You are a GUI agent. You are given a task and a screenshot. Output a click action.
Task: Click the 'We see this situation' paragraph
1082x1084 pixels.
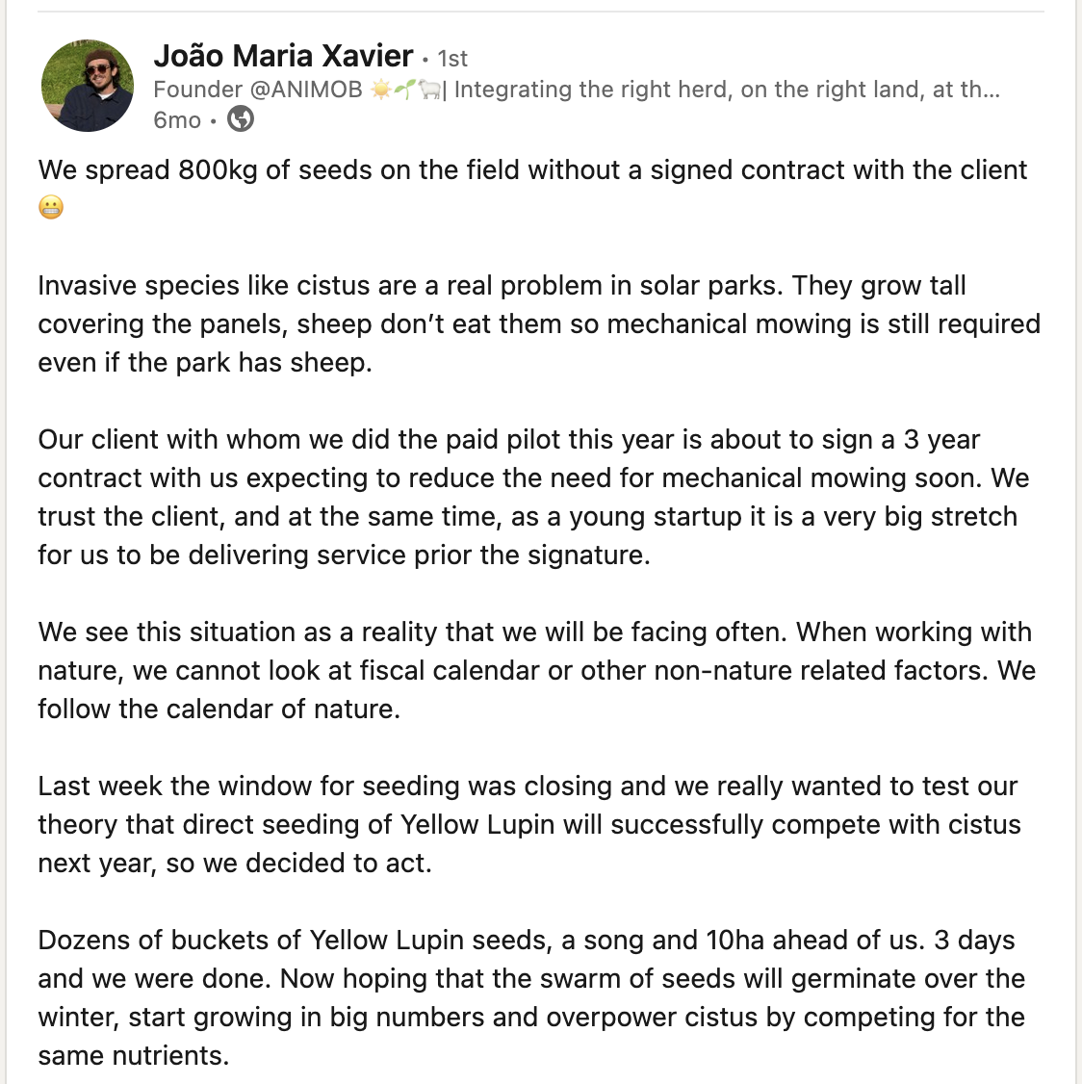pos(537,671)
